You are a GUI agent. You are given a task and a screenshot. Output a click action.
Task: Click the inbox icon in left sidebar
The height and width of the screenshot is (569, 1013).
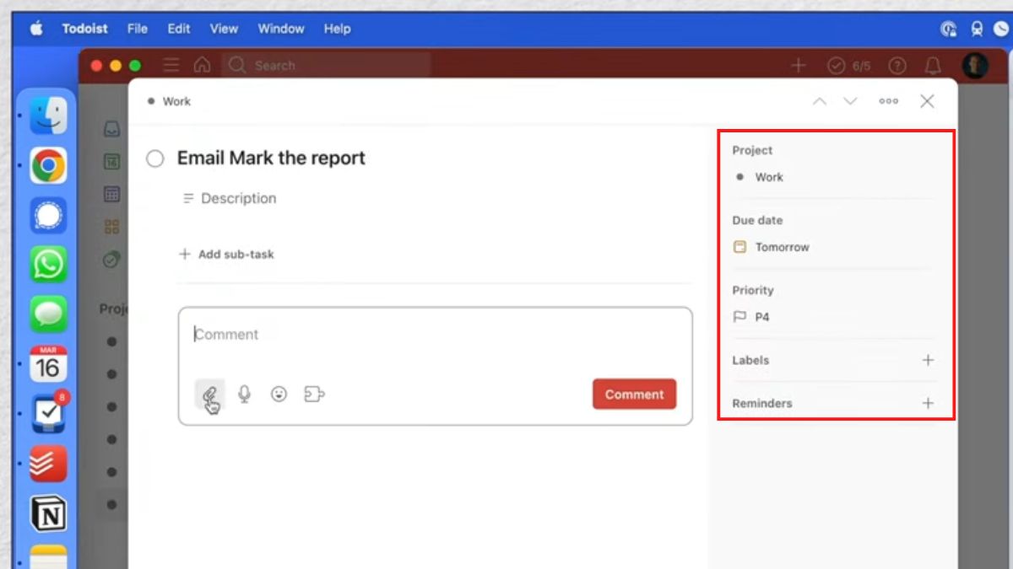[x=111, y=130]
